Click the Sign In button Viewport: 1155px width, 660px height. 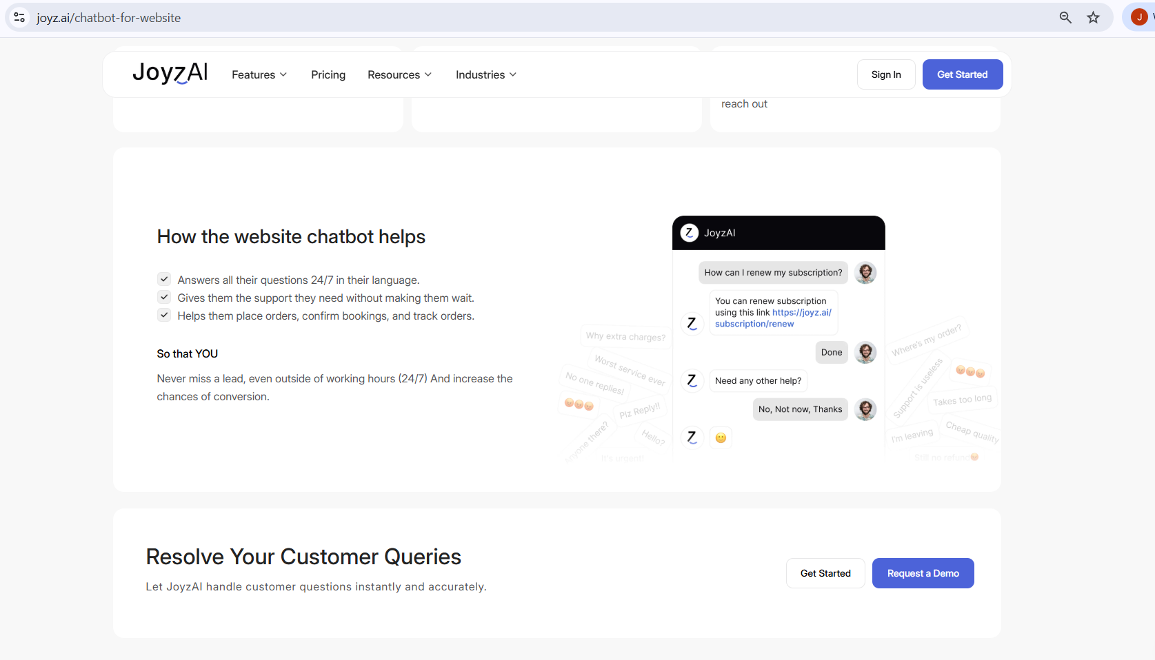pyautogui.click(x=885, y=74)
